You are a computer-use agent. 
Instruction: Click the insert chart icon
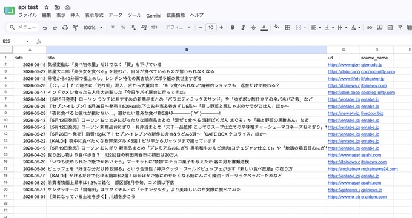pyautogui.click(x=390, y=28)
